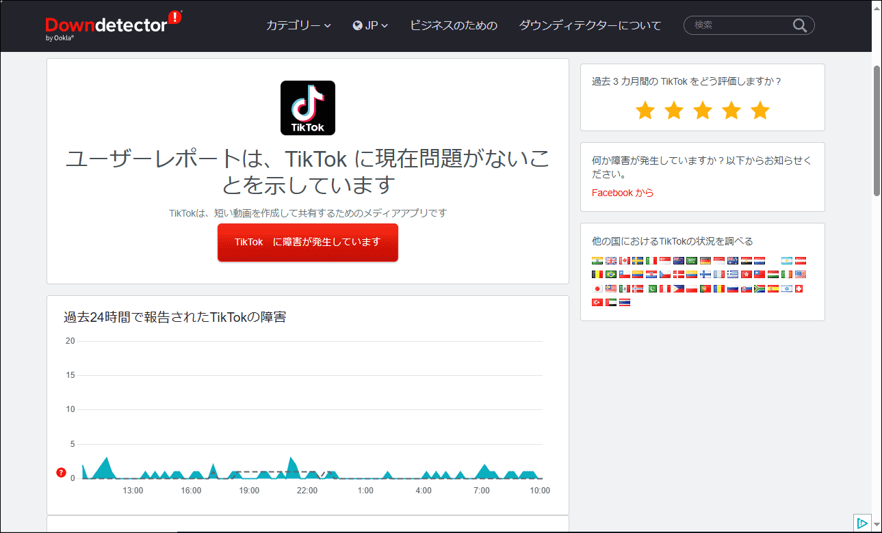Select the Argentina flag

pos(787,261)
